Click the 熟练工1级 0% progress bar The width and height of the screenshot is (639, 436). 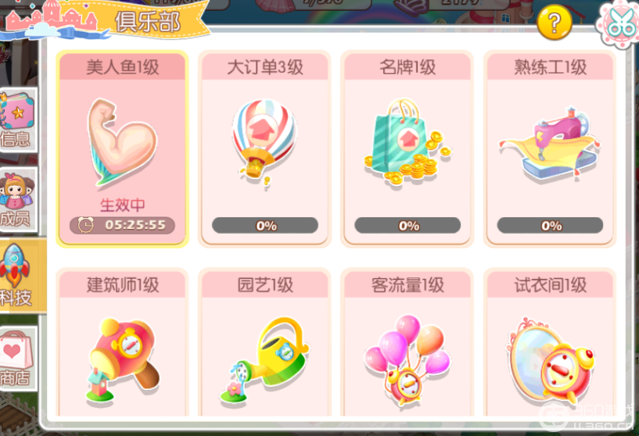pyautogui.click(x=550, y=225)
